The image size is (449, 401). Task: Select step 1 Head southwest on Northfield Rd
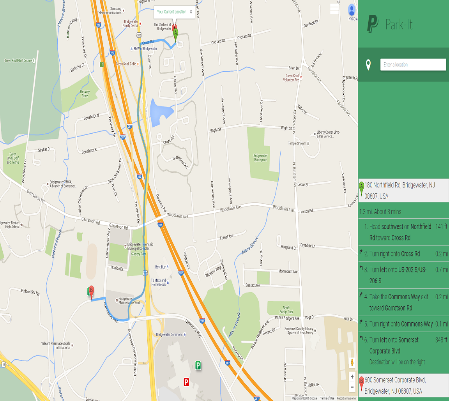[403, 232]
